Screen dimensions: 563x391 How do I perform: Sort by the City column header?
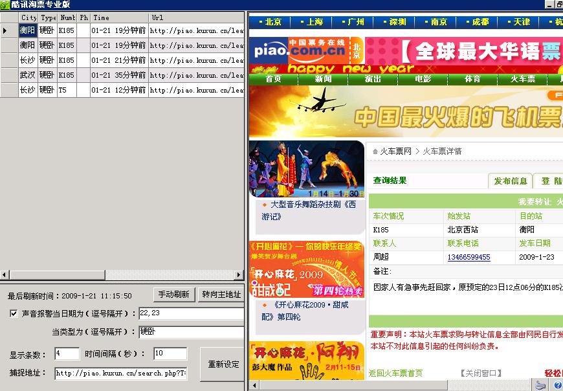[28, 17]
